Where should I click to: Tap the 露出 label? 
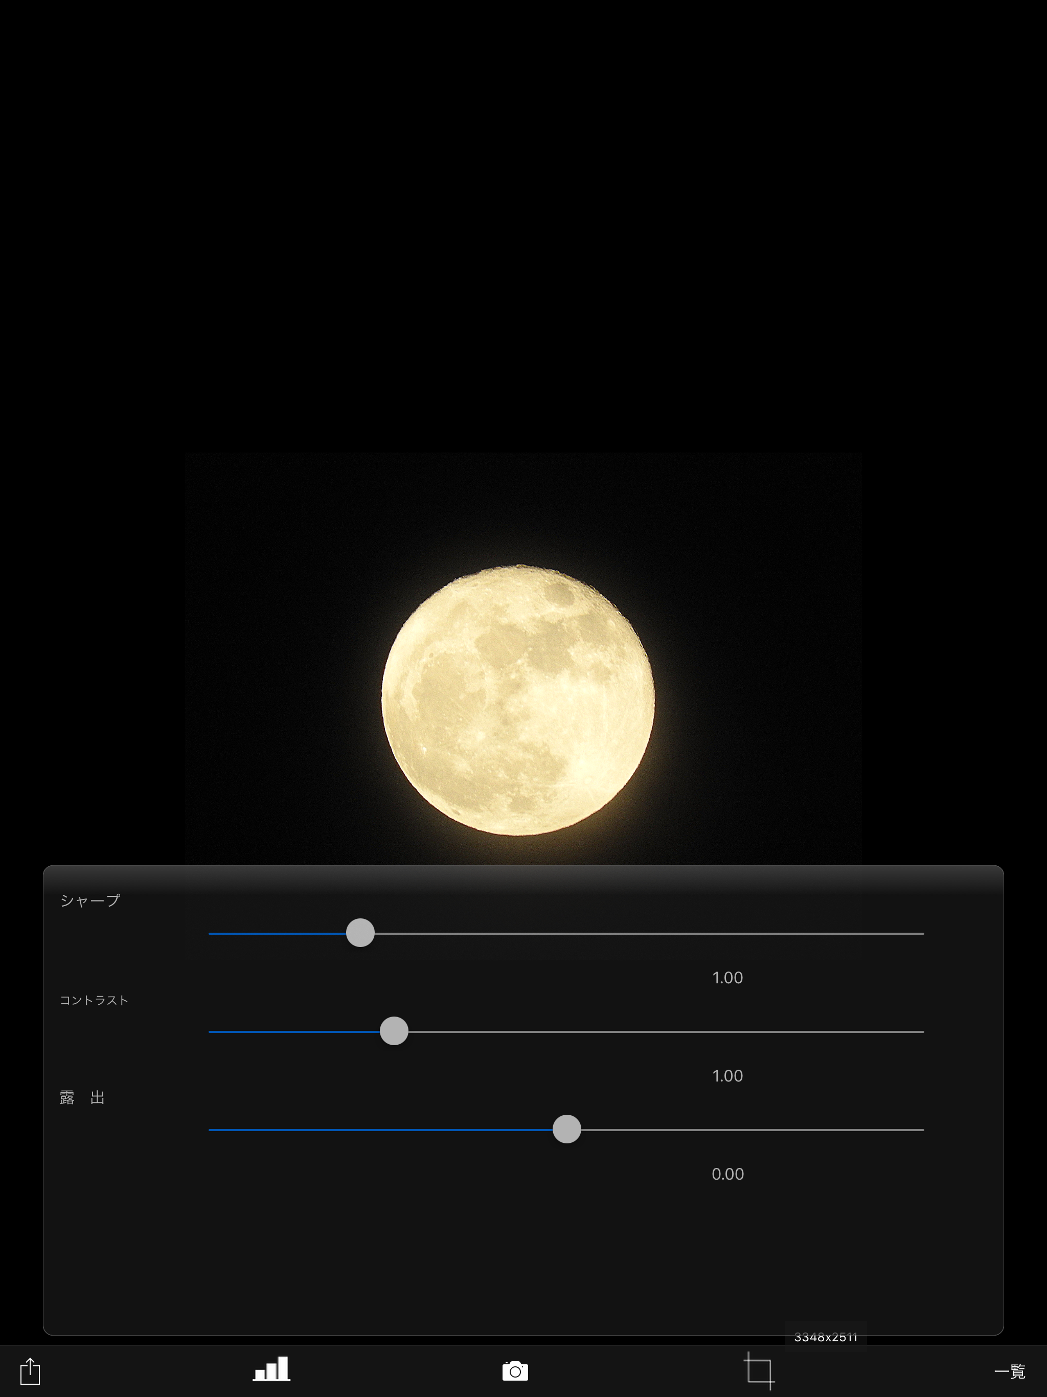click(x=82, y=1098)
